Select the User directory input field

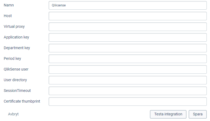[127, 80]
